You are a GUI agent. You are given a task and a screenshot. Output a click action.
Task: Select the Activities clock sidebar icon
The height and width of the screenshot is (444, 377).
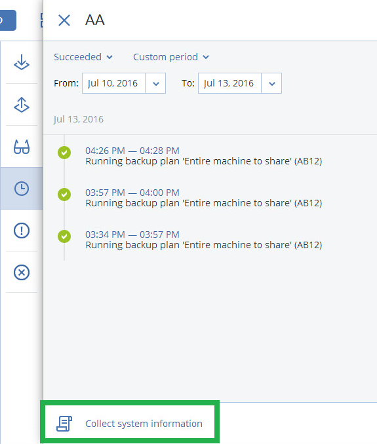tap(22, 189)
